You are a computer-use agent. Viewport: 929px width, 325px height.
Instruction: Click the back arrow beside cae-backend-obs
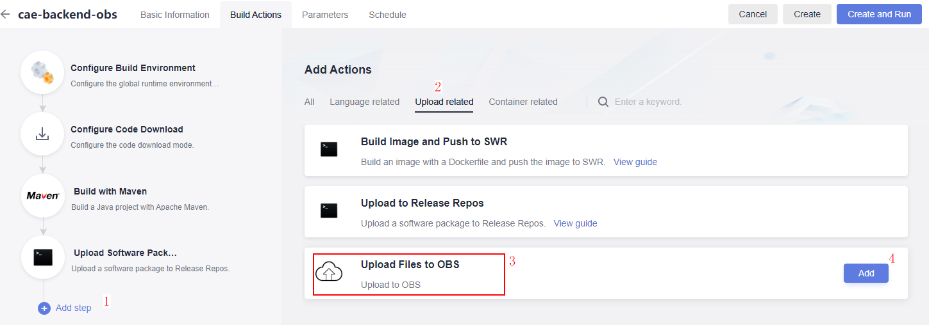(5, 14)
